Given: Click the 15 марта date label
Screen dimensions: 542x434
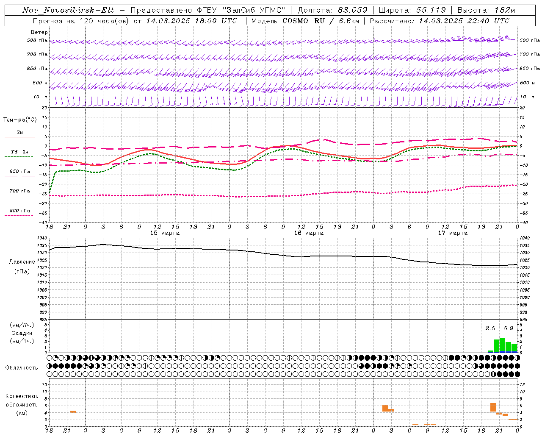Looking at the screenshot, I should 165,233.
